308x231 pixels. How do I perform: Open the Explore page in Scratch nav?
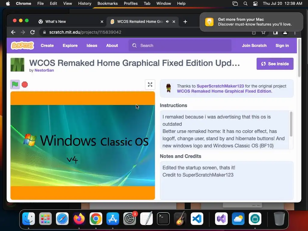70,45
